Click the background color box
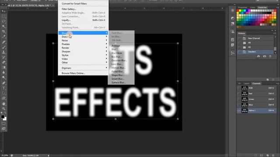Screen dimensions: 280x157 tap(5, 119)
